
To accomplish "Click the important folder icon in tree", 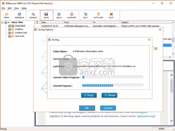I will pyautogui.click(x=13, y=26).
